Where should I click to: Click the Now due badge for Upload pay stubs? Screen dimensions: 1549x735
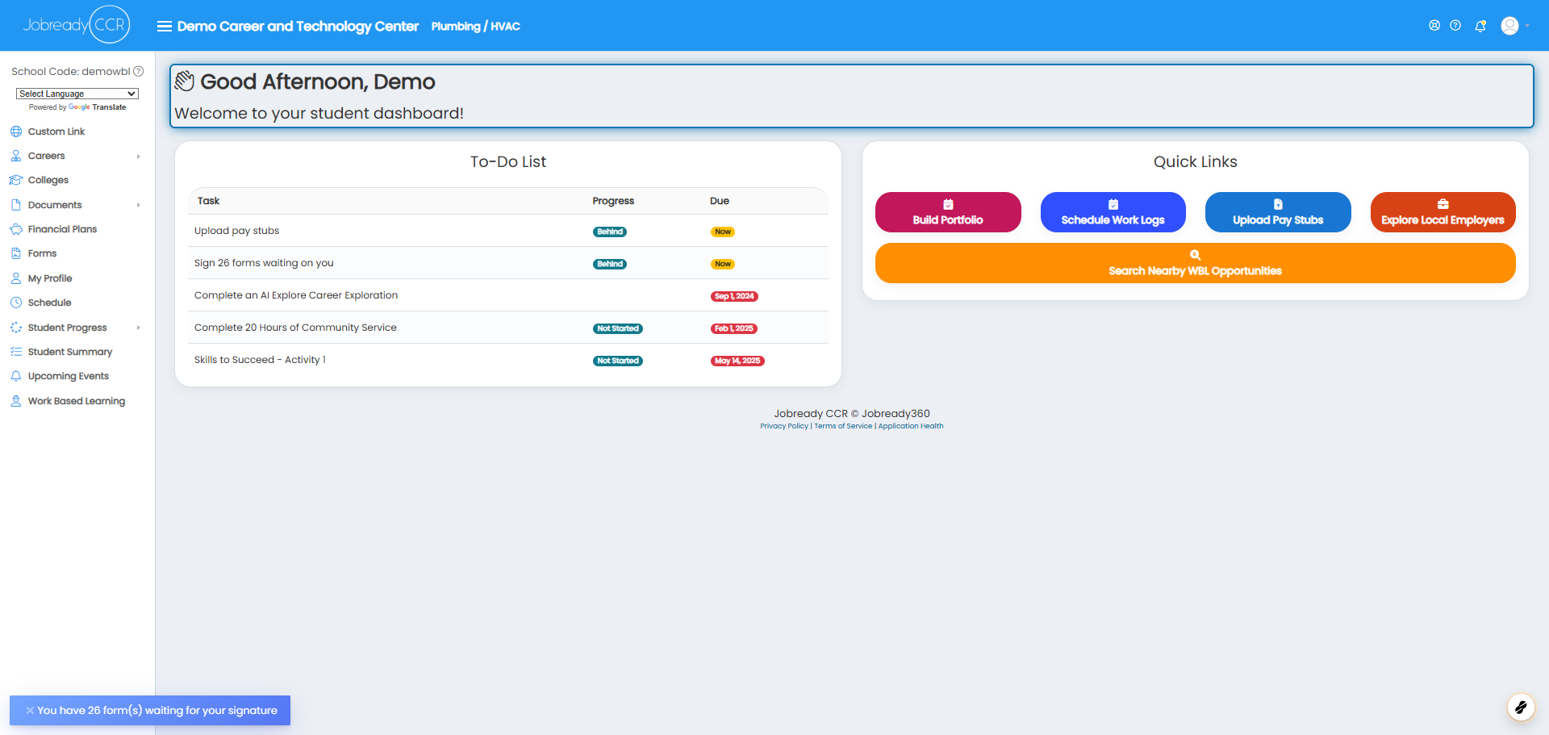coord(723,232)
